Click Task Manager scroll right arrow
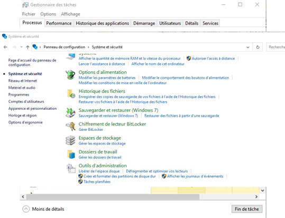285x218 pixels. tap(256, 197)
